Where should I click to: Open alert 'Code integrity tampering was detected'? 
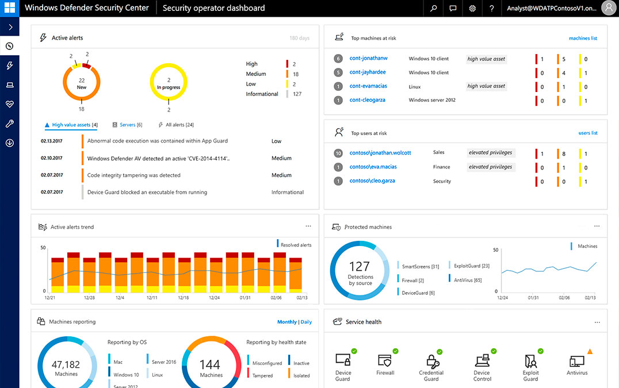point(134,175)
